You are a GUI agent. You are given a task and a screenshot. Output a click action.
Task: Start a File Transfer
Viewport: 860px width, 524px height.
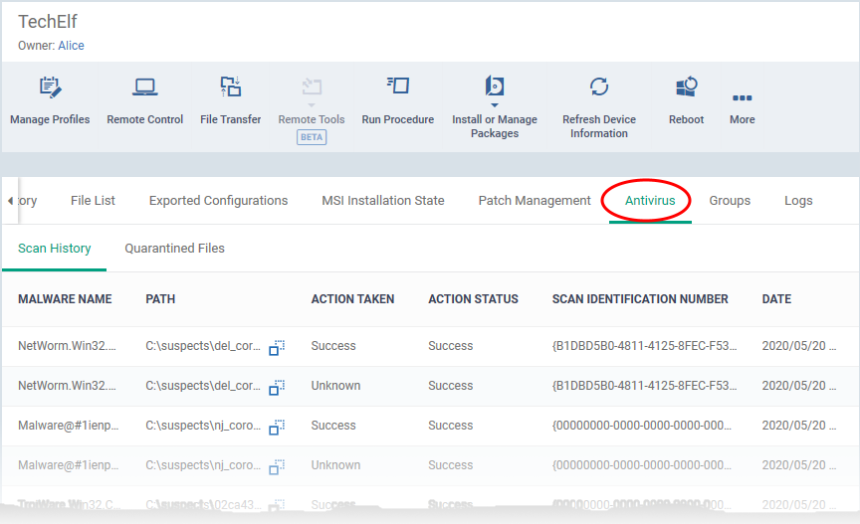click(230, 100)
